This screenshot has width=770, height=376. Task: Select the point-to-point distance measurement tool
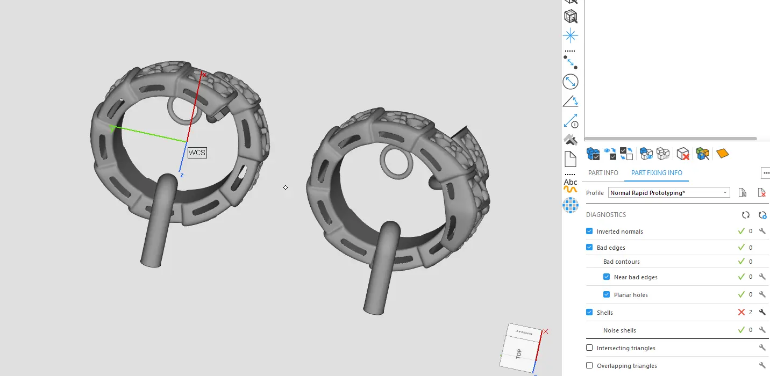click(571, 62)
